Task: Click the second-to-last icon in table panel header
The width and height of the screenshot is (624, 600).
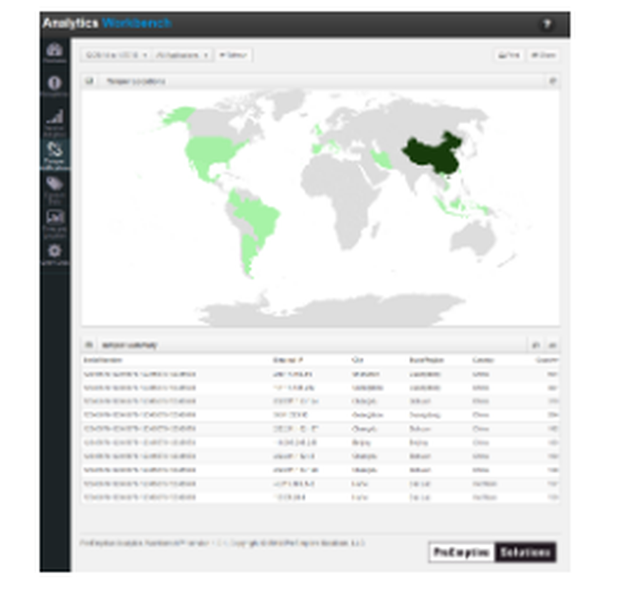Action: coord(536,345)
